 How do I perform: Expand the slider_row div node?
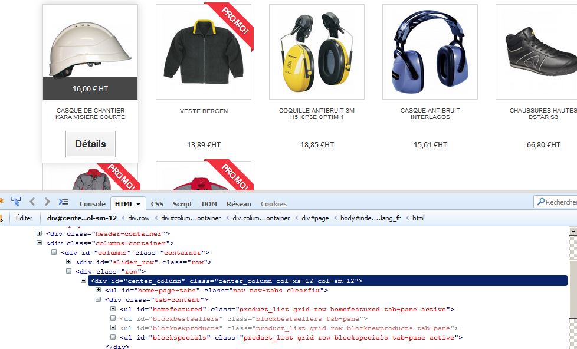pos(69,262)
